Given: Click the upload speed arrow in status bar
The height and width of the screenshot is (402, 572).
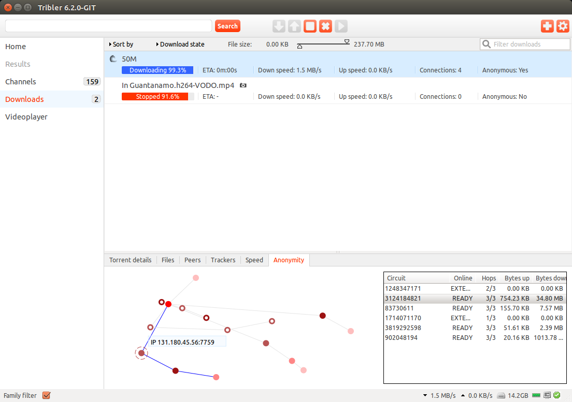Looking at the screenshot, I should [x=463, y=395].
